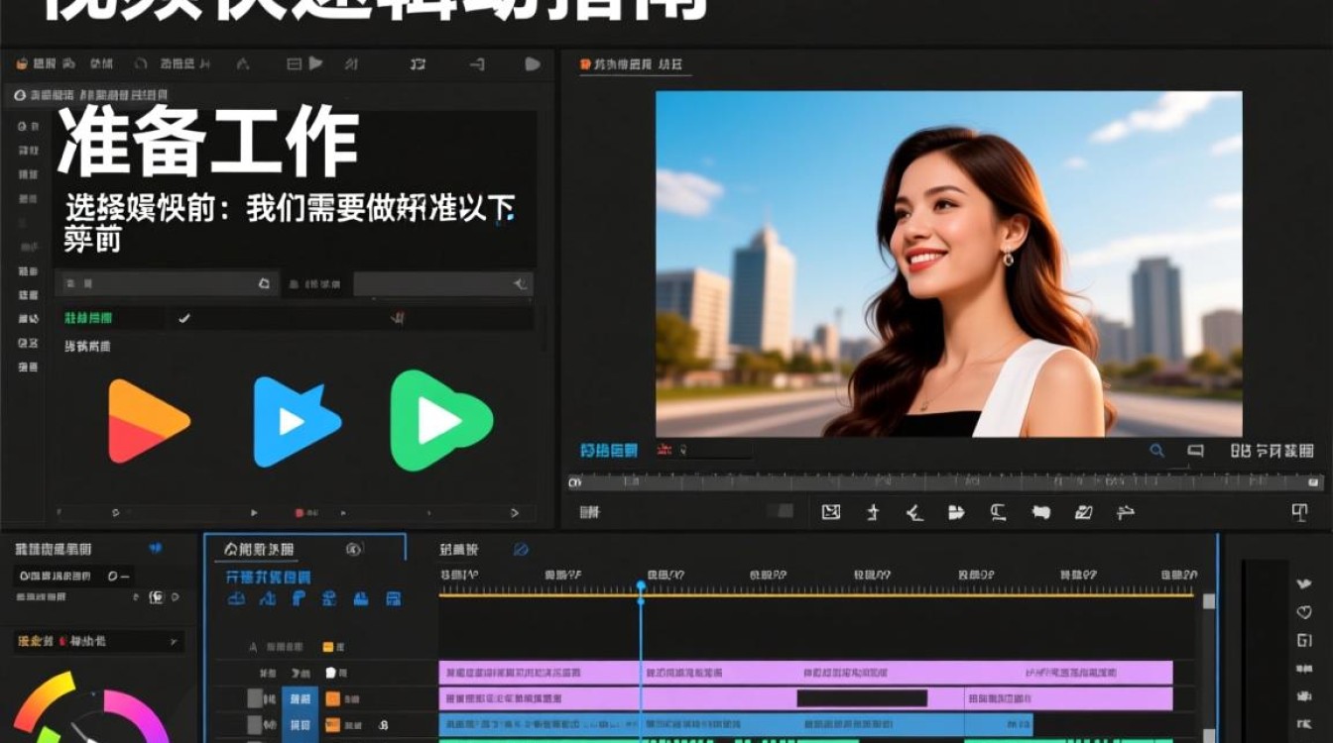Click the timeline vertical scrollbar handle
Screen dimensions: 1333x743
(x=1209, y=601)
